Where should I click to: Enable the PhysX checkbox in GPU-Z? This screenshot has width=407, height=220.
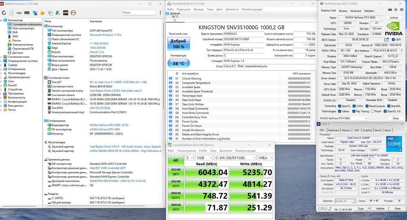pyautogui.click(x=372, y=111)
